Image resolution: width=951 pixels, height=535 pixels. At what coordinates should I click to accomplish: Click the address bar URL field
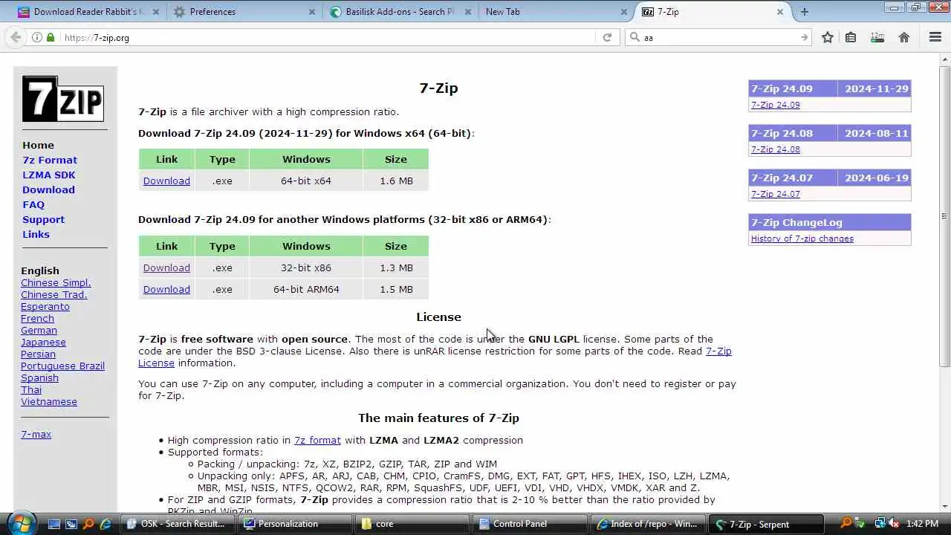(327, 37)
